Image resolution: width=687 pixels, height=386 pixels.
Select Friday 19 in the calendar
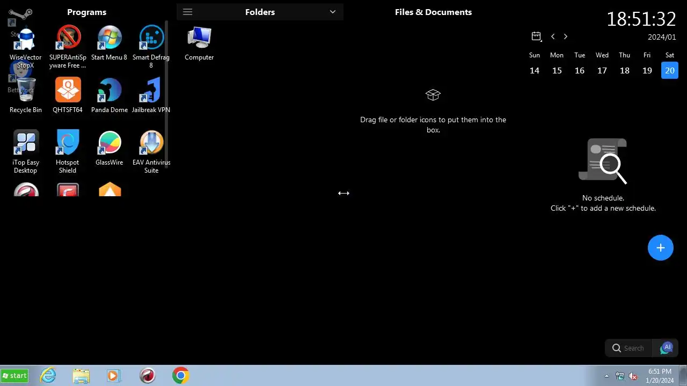(647, 70)
